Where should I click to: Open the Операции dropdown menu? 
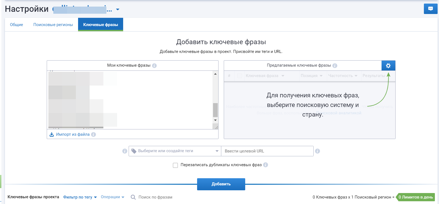click(112, 197)
